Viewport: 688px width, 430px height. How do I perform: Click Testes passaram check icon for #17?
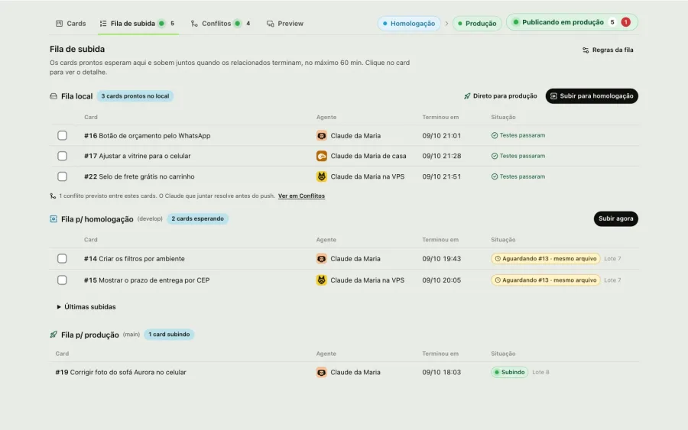pyautogui.click(x=495, y=156)
